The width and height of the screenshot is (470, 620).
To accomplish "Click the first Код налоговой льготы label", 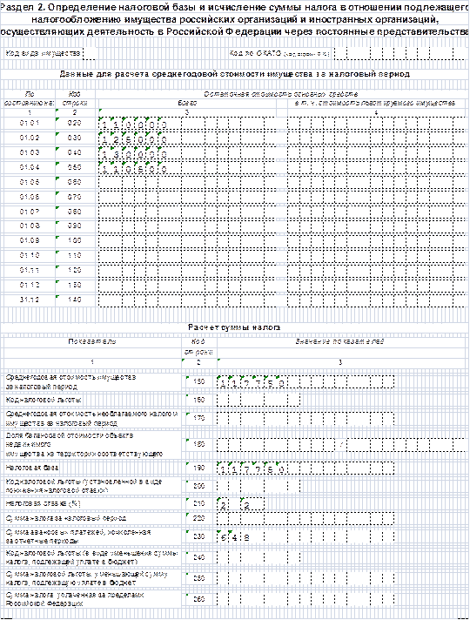I will pos(44,401).
